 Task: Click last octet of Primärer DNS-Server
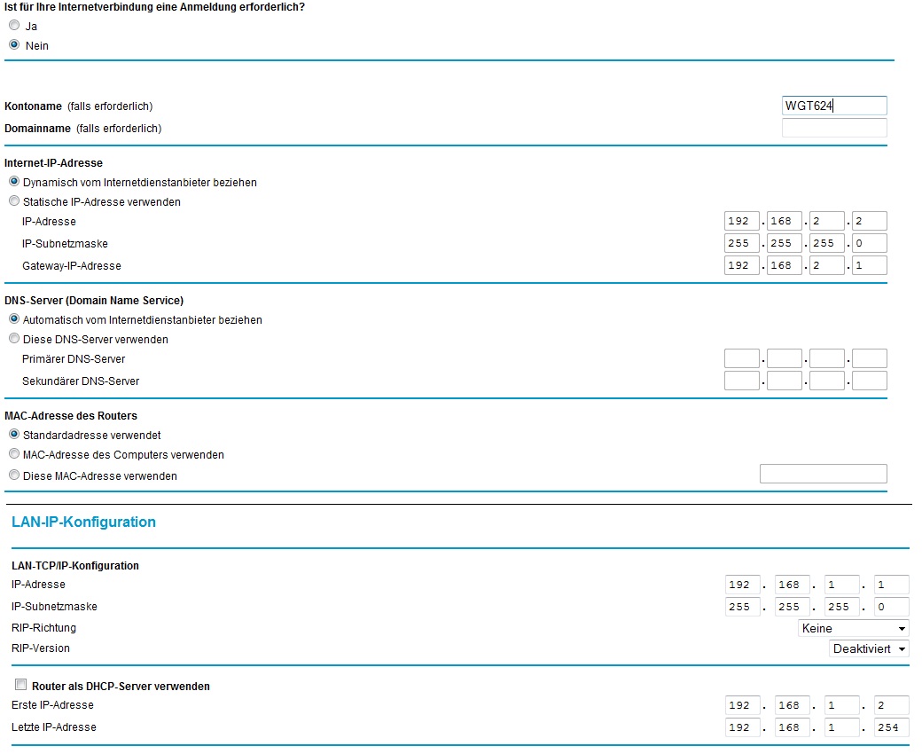pos(869,358)
